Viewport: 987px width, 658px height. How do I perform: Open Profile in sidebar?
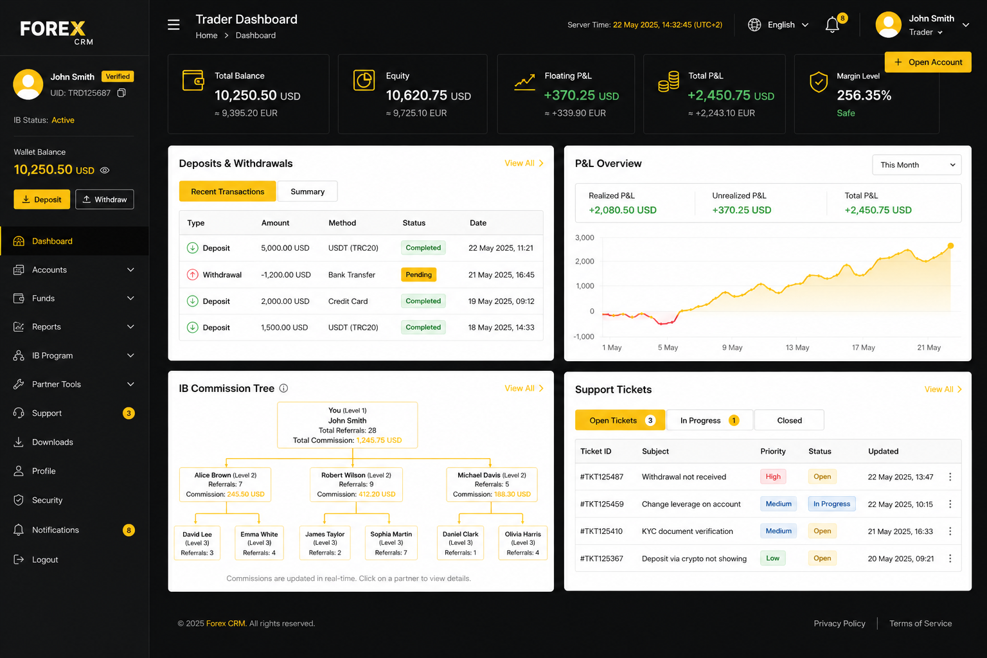click(x=75, y=471)
